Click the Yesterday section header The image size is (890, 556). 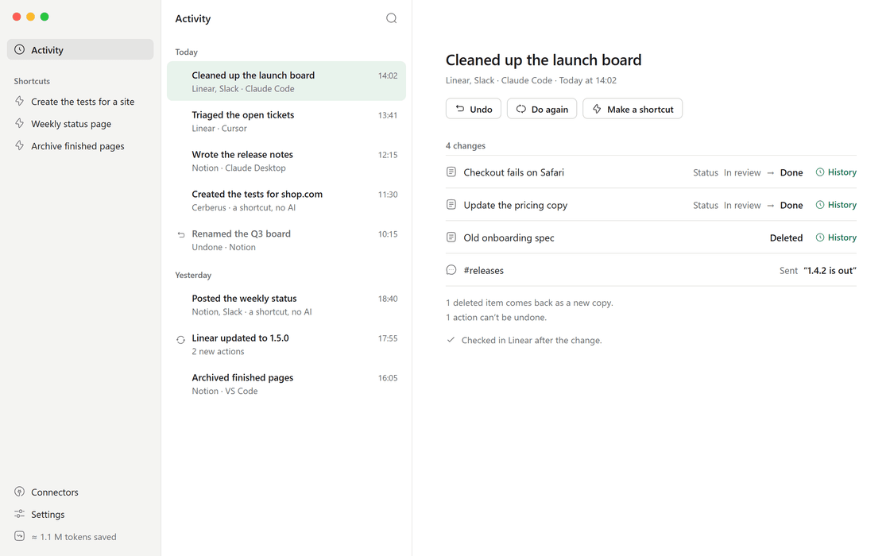(193, 275)
